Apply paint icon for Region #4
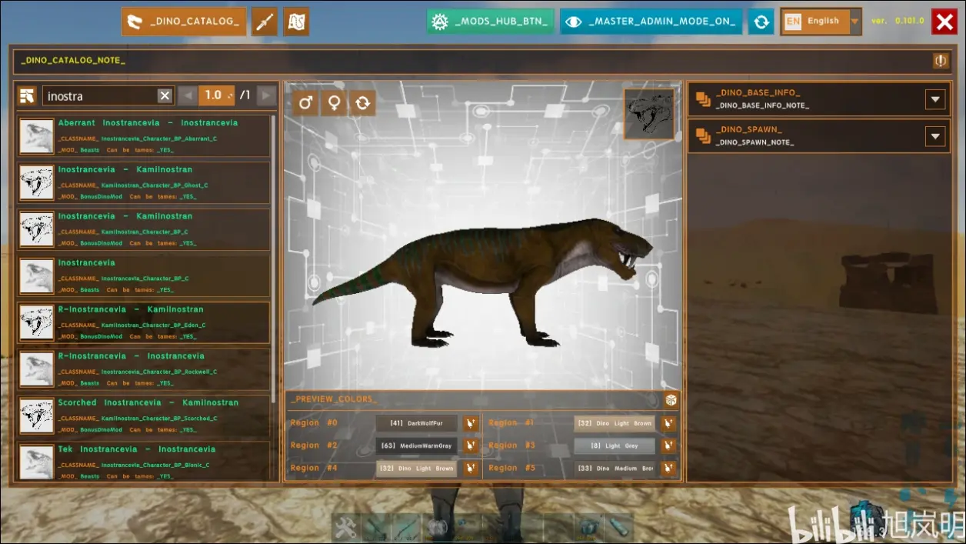 [471, 468]
